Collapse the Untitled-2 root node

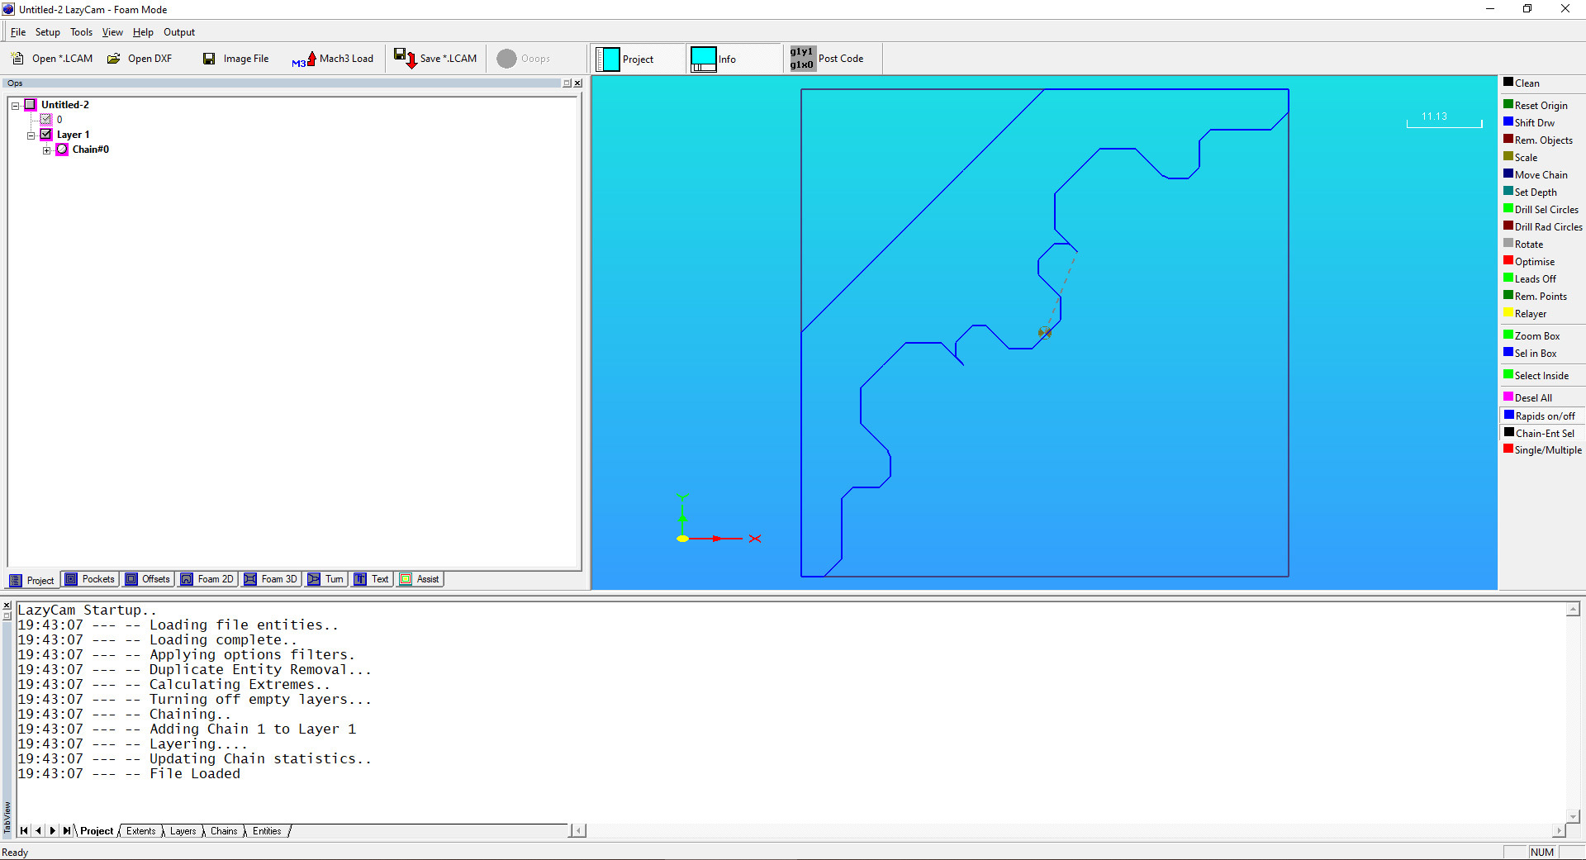[x=16, y=106]
